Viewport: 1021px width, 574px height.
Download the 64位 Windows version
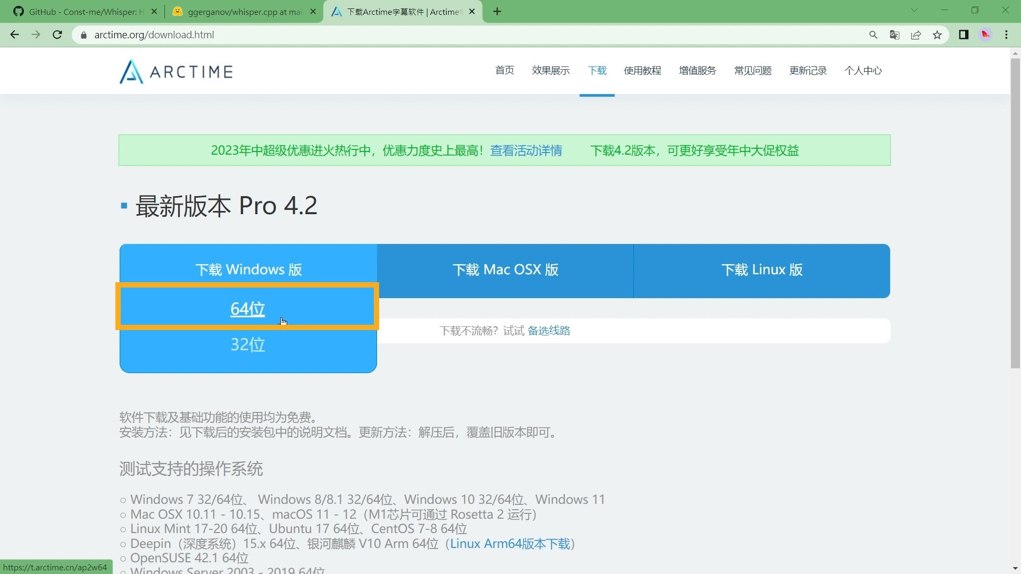coord(248,309)
